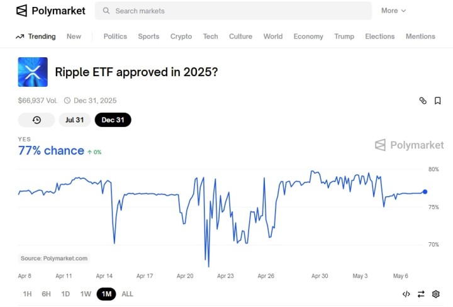Open the Elections category tab
453x307 pixels.
(x=379, y=36)
